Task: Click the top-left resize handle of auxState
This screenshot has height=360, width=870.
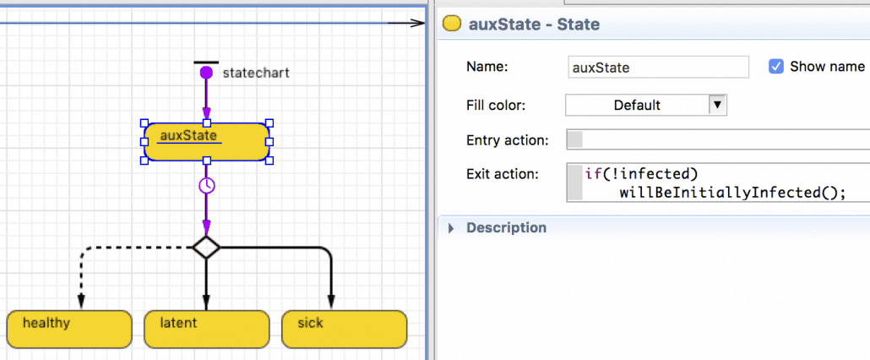Action: 144,123
